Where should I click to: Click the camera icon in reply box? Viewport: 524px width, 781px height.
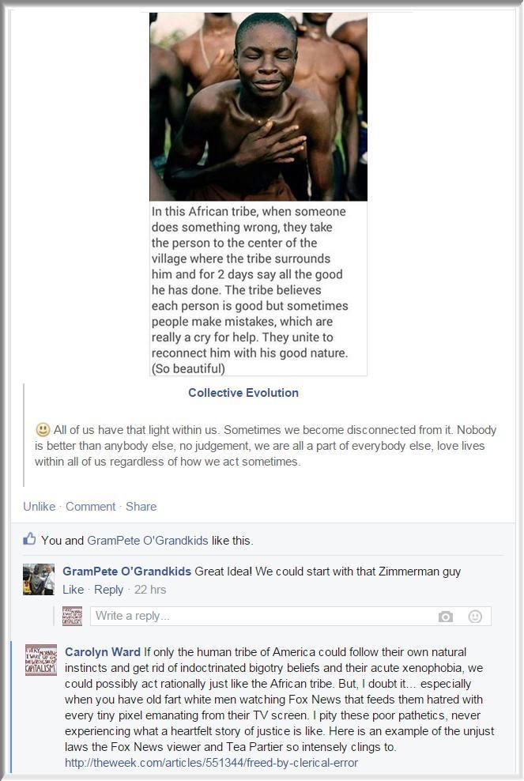tap(445, 617)
